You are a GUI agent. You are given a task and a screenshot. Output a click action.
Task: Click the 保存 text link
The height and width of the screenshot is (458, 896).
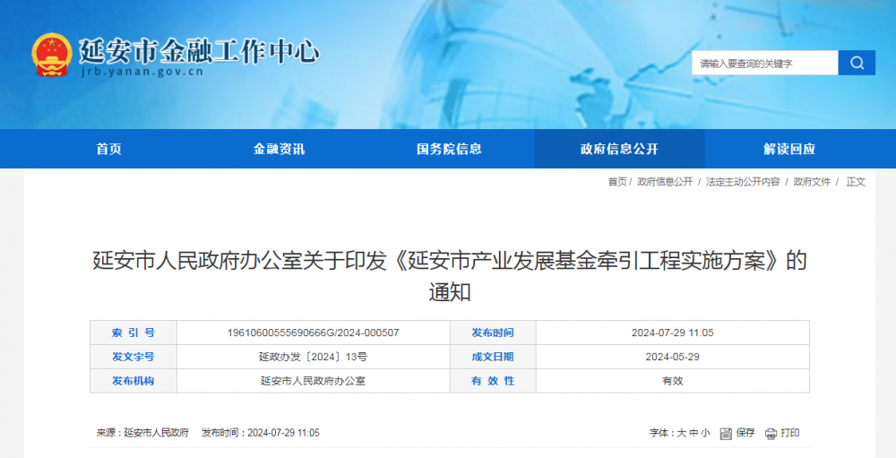(745, 433)
